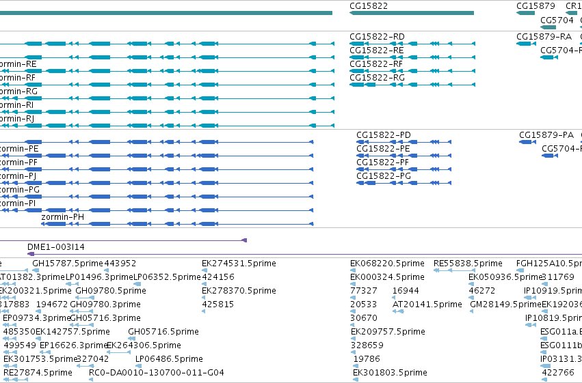The height and width of the screenshot is (383, 582).
Task: Open transcript CG15822-RE label
Action: click(x=376, y=51)
